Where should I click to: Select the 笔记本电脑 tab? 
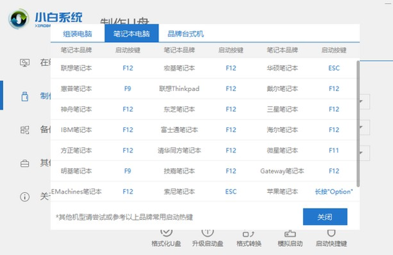(132, 33)
